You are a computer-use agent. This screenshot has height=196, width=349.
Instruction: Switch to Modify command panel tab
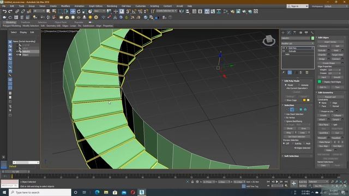click(x=289, y=33)
